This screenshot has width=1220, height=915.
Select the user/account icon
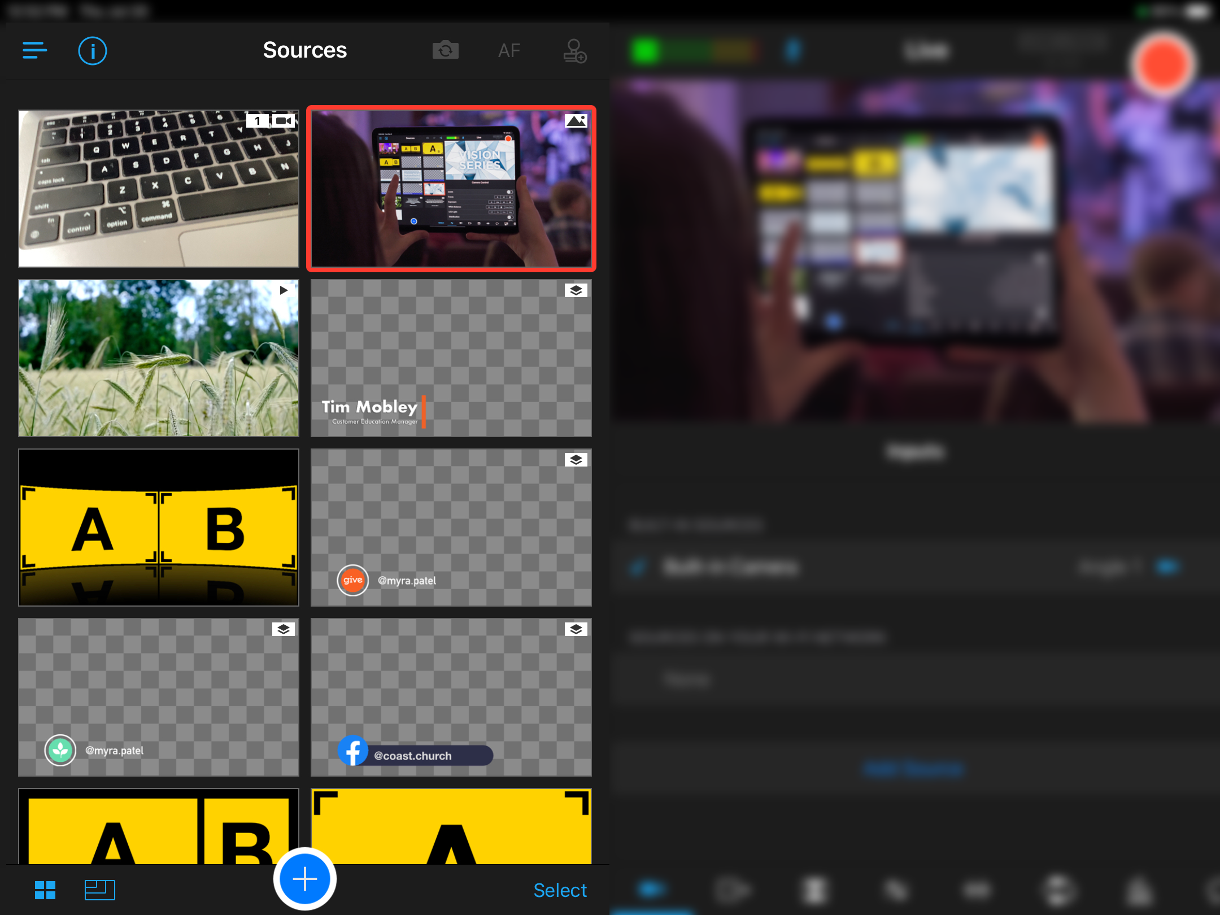[574, 50]
